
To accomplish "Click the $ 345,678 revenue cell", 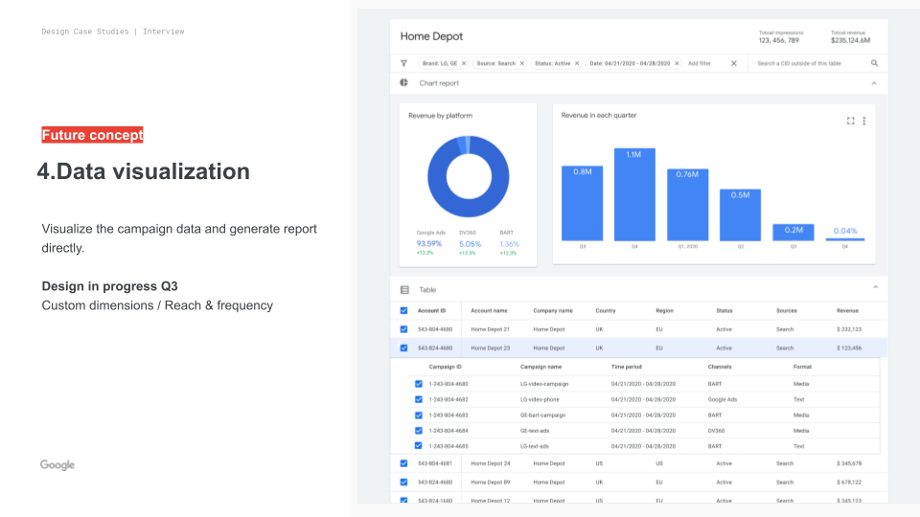I will point(849,463).
